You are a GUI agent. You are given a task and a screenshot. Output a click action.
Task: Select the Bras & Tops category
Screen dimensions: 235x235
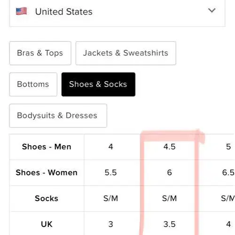pos(40,53)
